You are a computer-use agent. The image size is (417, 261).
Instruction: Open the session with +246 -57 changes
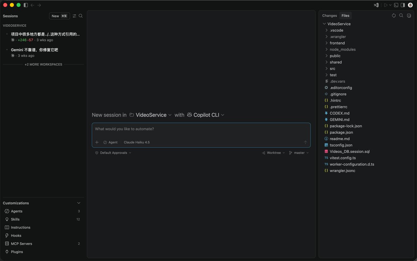(43, 37)
